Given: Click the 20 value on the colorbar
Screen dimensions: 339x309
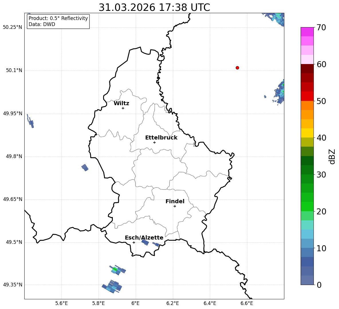Looking at the screenshot, I should click(x=321, y=212).
